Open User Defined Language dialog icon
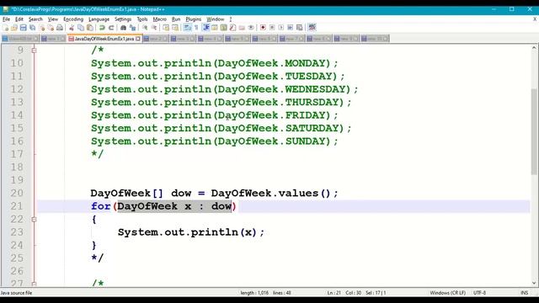The height and width of the screenshot is (303, 539). coord(215,28)
